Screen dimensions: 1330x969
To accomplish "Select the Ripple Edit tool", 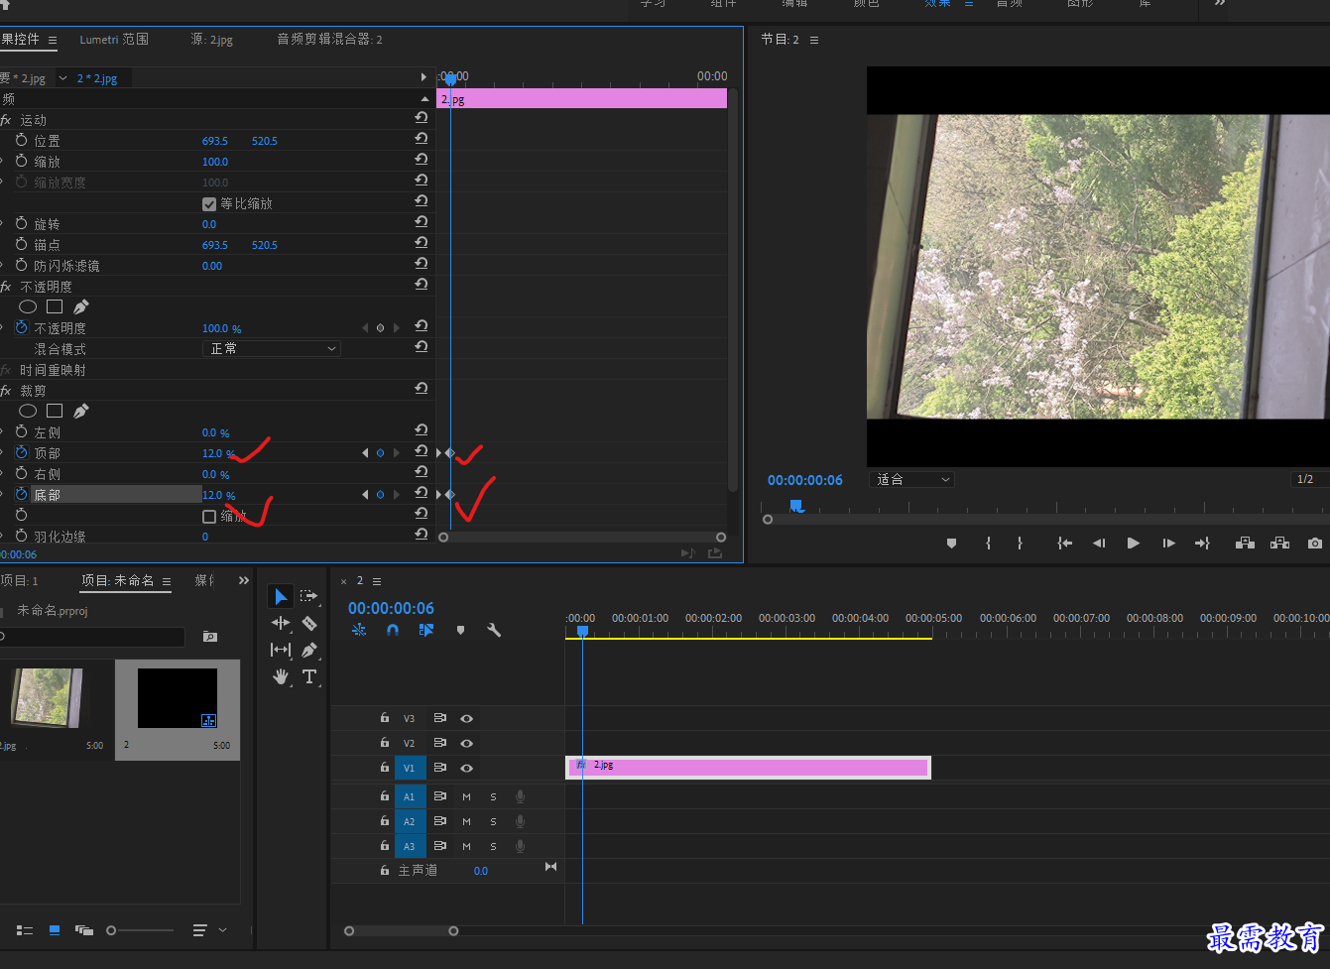I will pos(281,623).
